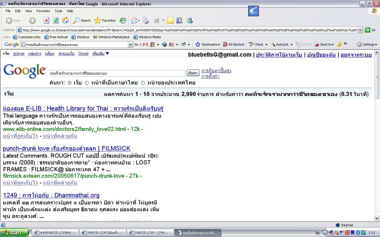Screen dimensions: 380x237
Task: Print the page using printer icon
Action: point(146,20)
